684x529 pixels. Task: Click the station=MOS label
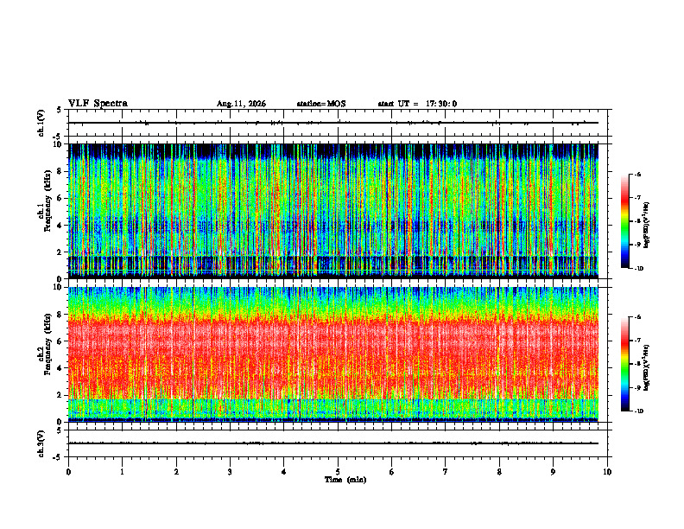pos(321,104)
